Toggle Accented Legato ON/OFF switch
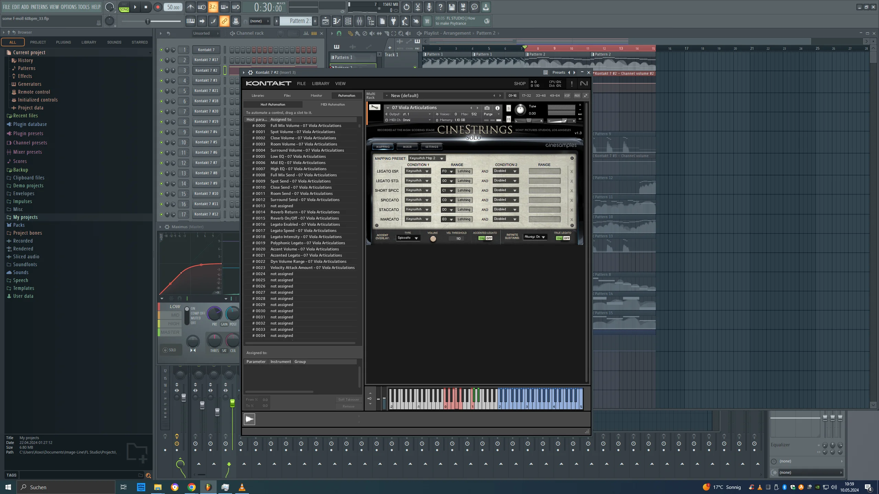This screenshot has width=879, height=494. (486, 238)
